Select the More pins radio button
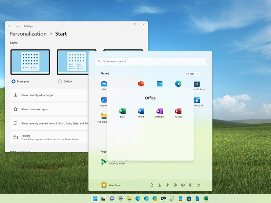Image resolution: width=271 pixels, height=203 pixels. click(x=14, y=81)
